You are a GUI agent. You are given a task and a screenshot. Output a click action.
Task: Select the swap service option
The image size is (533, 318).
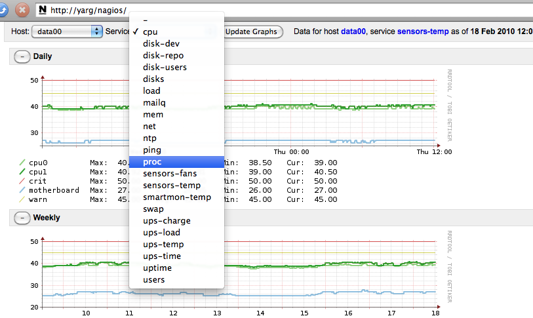[x=176, y=209]
